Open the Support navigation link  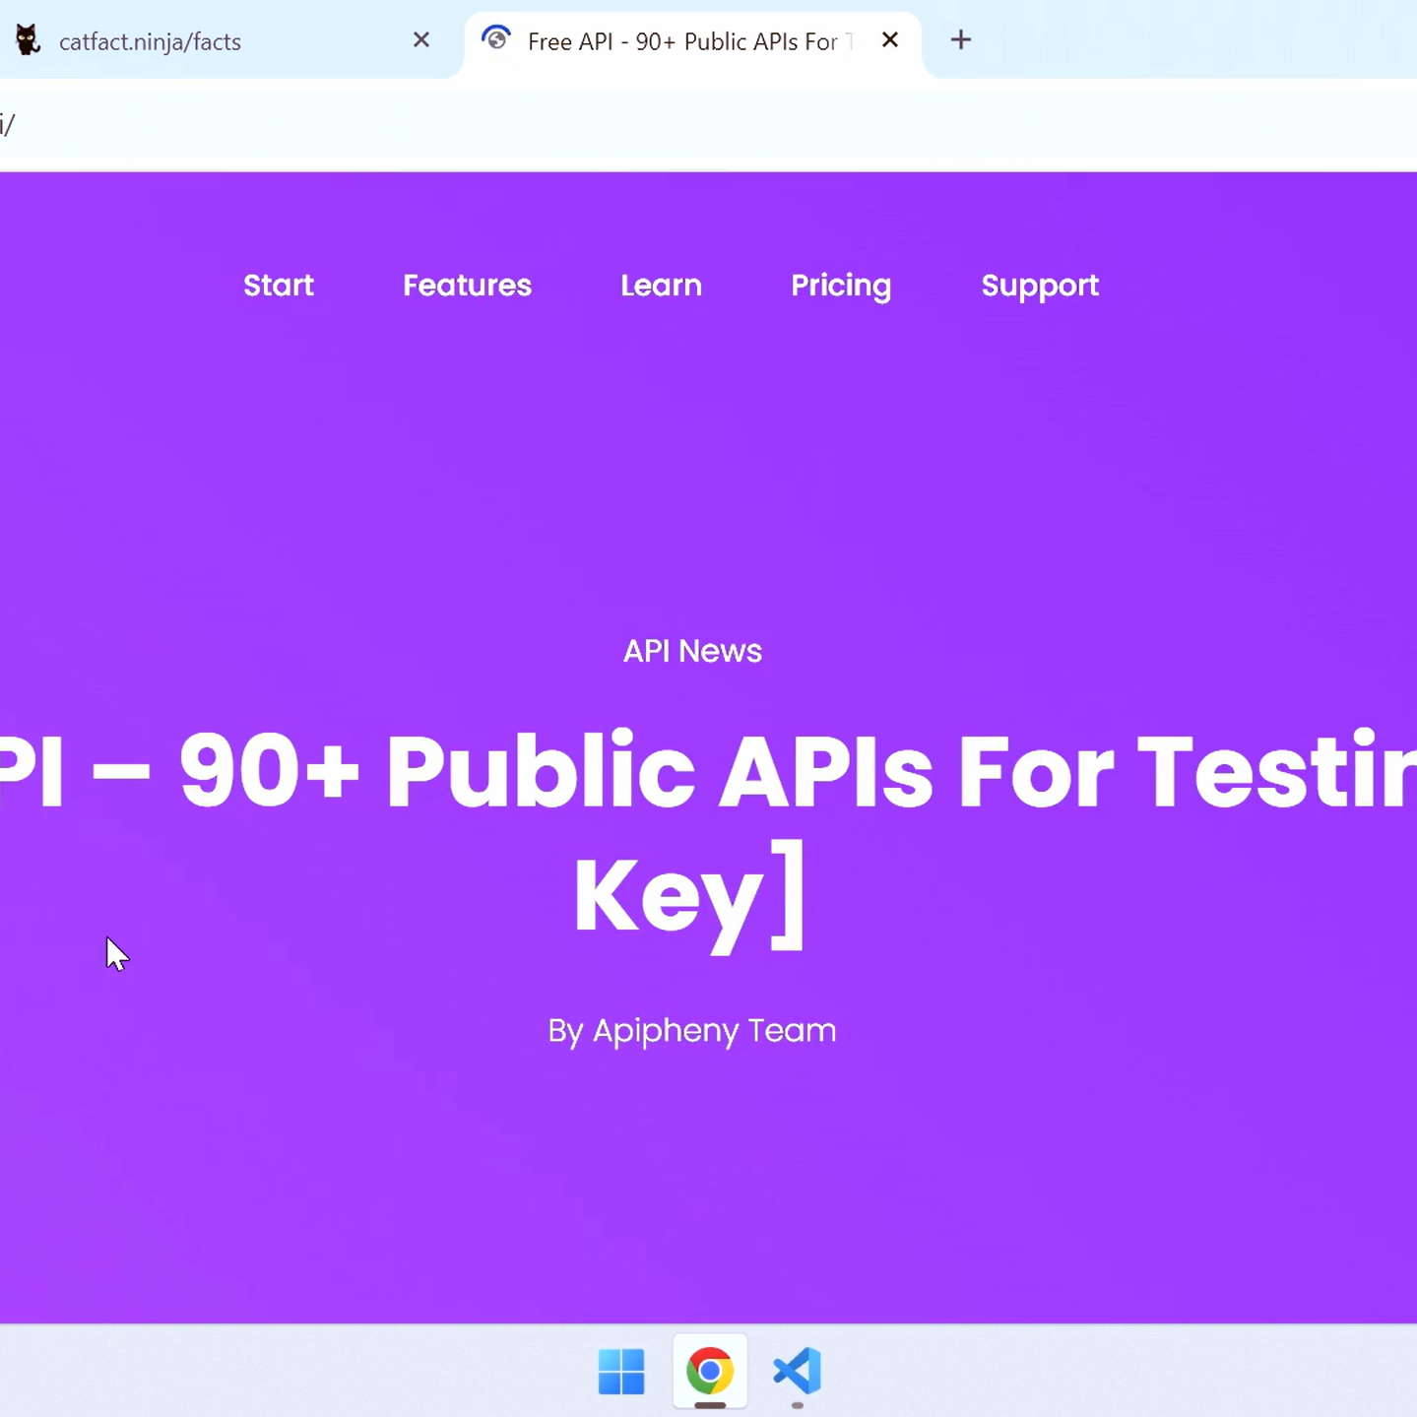1040,286
